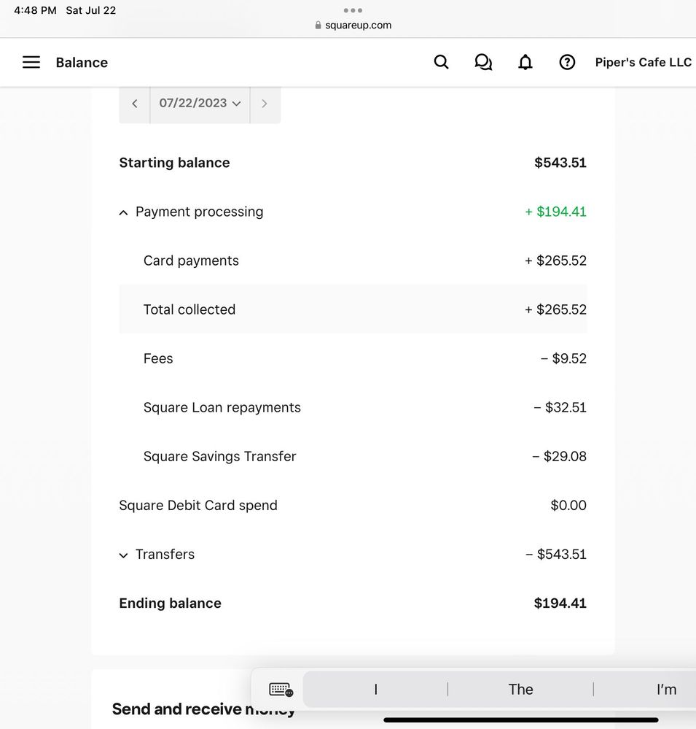Open the 07/22/2023 date dropdown
Image resolution: width=696 pixels, height=729 pixels.
click(200, 104)
